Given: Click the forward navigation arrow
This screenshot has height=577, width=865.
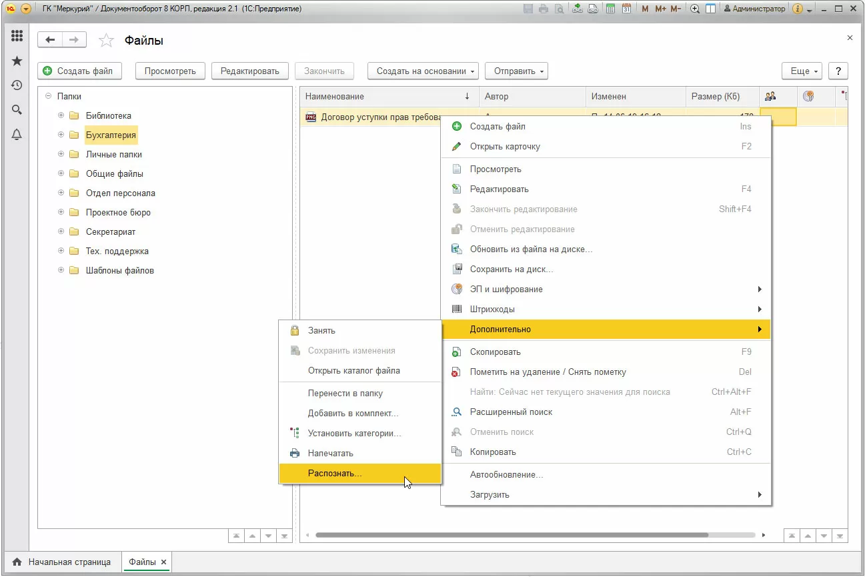Looking at the screenshot, I should pos(74,40).
